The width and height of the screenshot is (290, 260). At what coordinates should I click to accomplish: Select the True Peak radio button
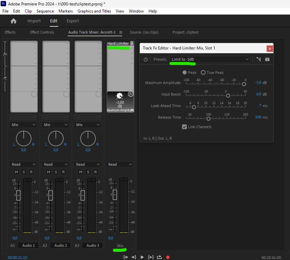click(x=203, y=73)
